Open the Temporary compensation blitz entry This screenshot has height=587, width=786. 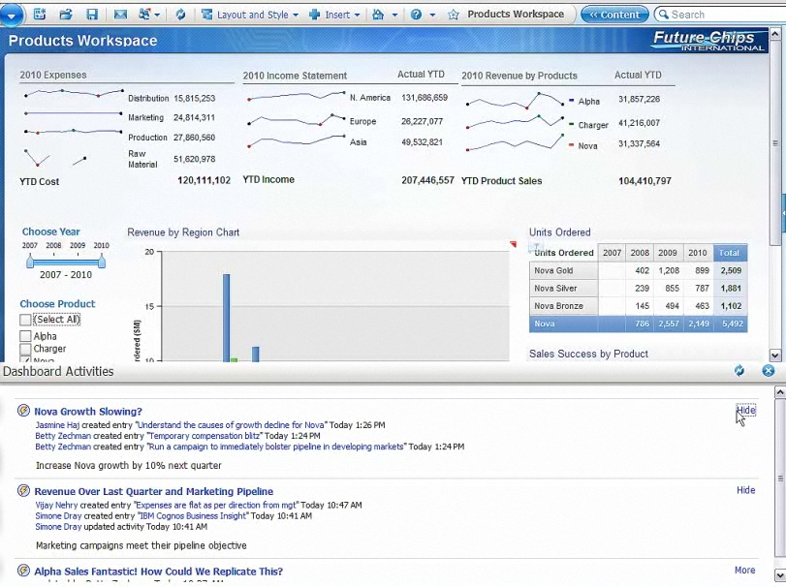click(204, 436)
